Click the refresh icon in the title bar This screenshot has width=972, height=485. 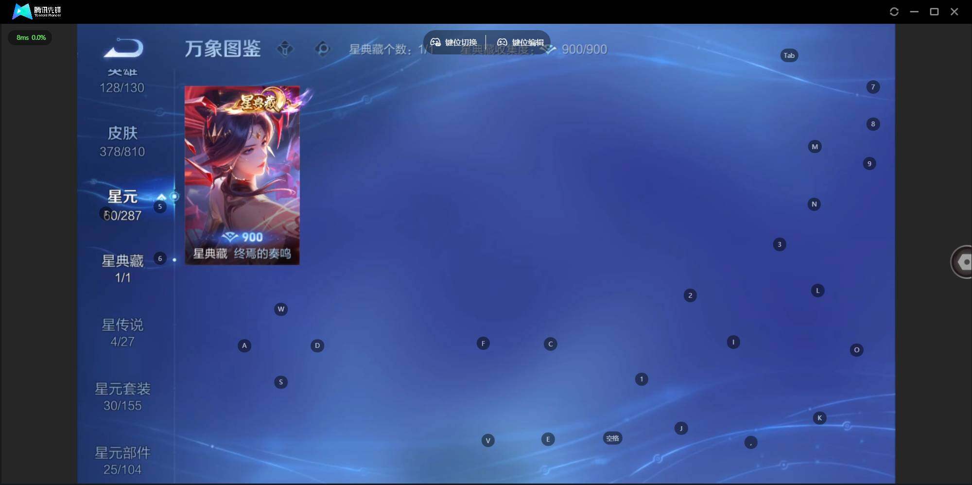[894, 12]
